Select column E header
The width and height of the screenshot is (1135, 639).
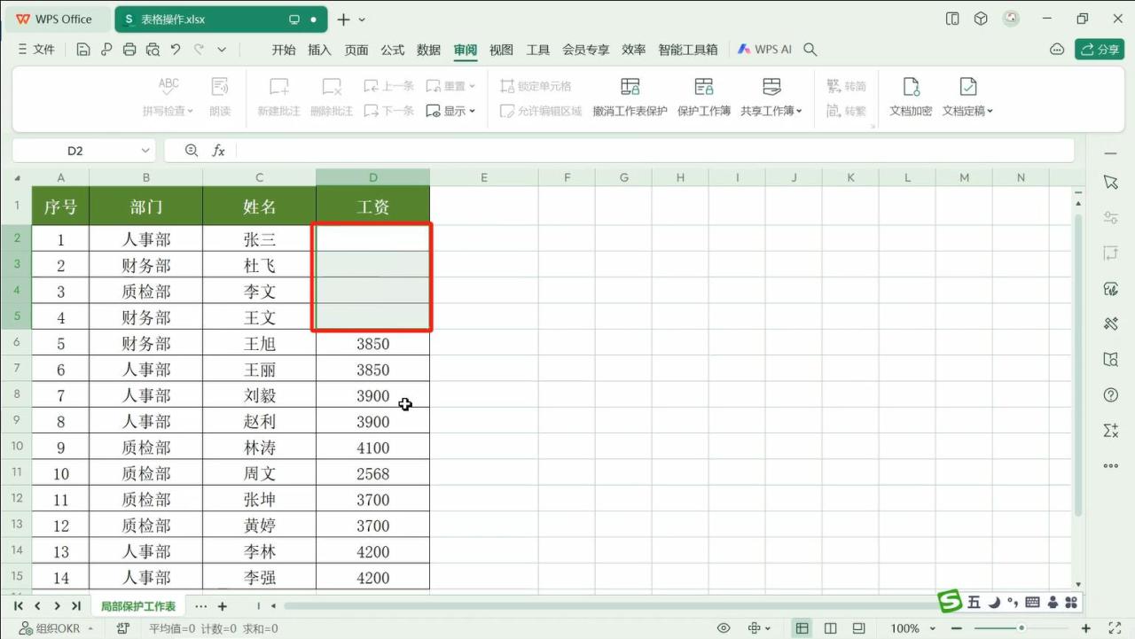pyautogui.click(x=484, y=177)
